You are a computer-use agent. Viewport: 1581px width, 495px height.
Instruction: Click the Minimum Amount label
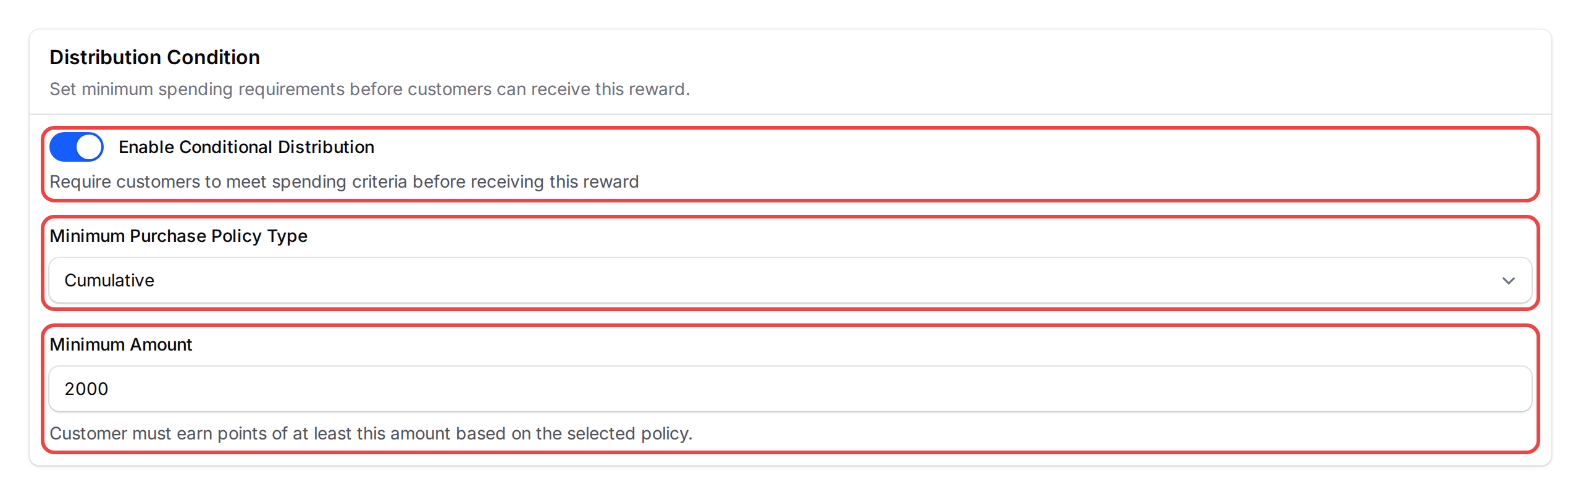pyautogui.click(x=121, y=344)
